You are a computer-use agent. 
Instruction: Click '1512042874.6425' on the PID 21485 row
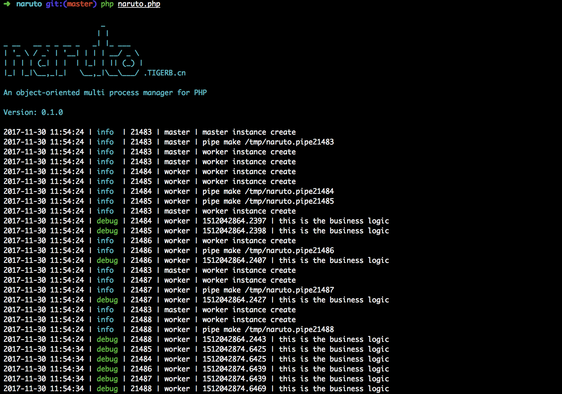[234, 349]
